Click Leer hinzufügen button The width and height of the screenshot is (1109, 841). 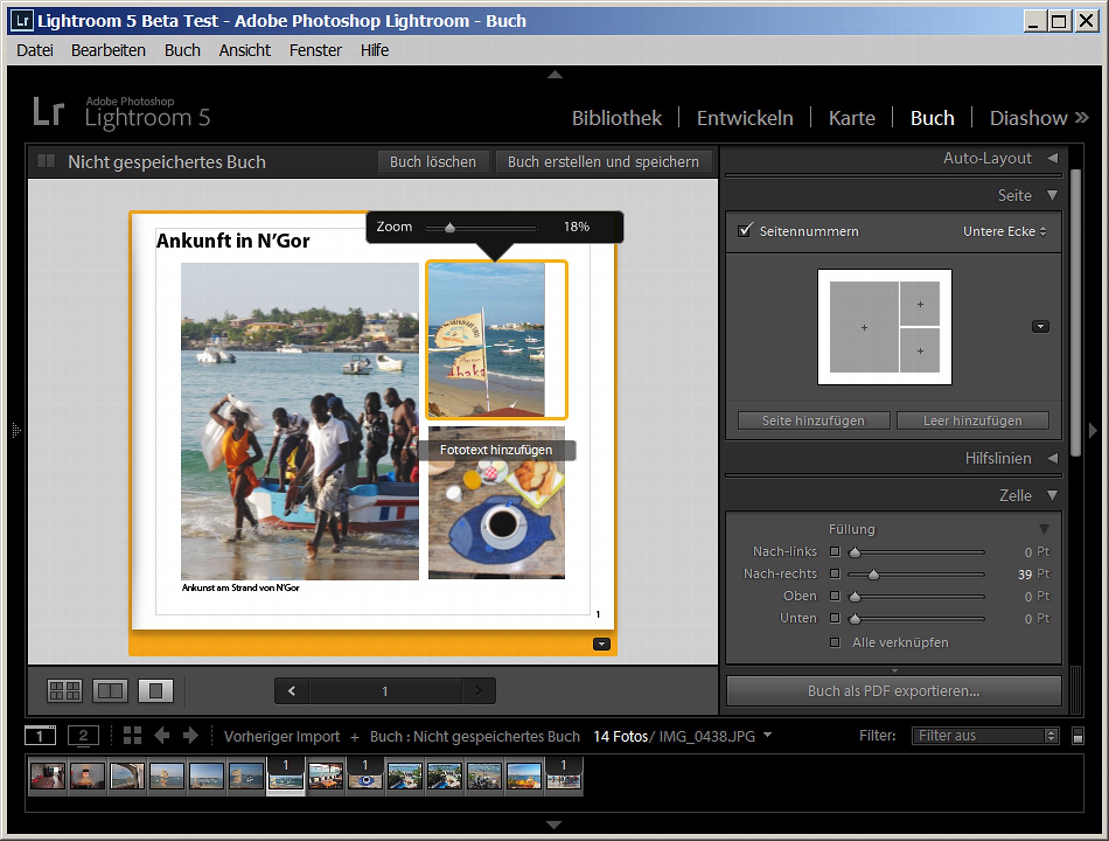973,420
